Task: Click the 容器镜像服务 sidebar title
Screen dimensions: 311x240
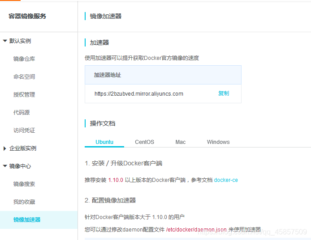Action: tap(27, 16)
